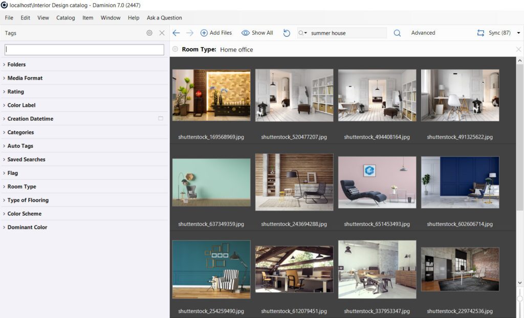Toggle Show All eye icon

click(246, 33)
